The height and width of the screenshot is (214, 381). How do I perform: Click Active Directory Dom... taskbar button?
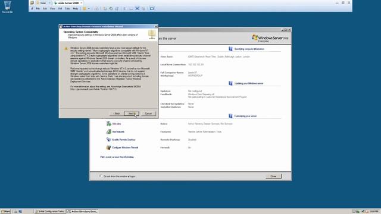pos(82,212)
